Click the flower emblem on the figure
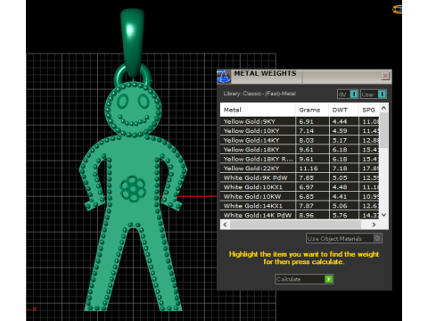The image size is (428, 321). [x=133, y=189]
